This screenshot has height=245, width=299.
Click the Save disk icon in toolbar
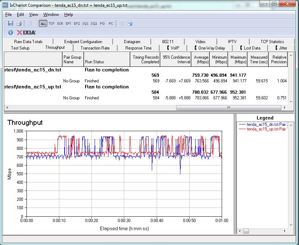pyautogui.click(x=11, y=23)
